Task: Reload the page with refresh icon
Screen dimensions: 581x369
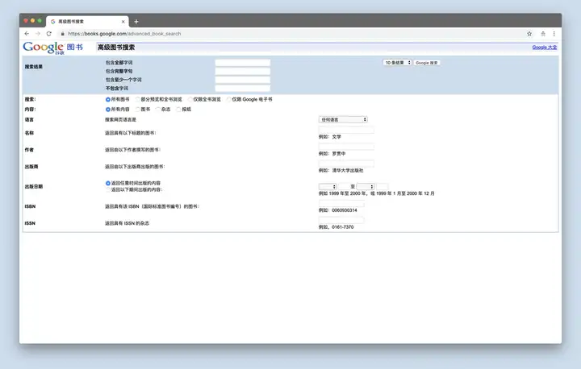Action: click(x=49, y=34)
